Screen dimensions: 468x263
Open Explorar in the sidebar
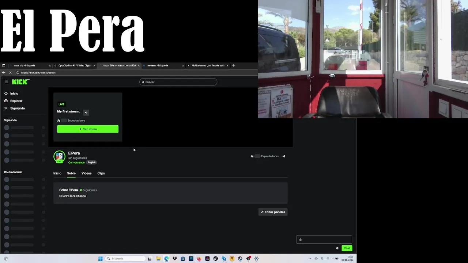[x=14, y=101]
